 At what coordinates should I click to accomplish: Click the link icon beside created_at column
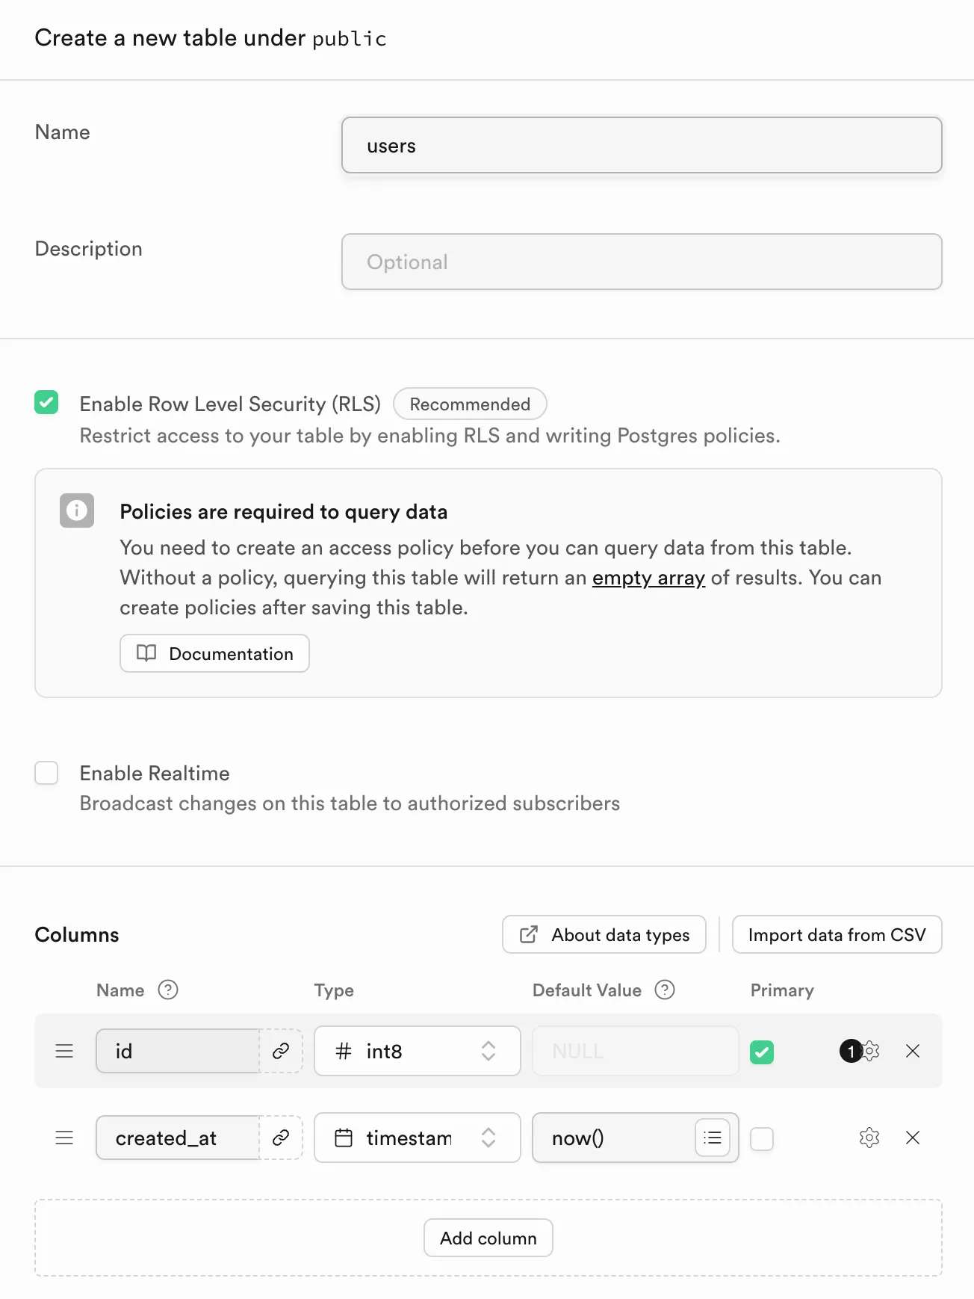tap(281, 1138)
